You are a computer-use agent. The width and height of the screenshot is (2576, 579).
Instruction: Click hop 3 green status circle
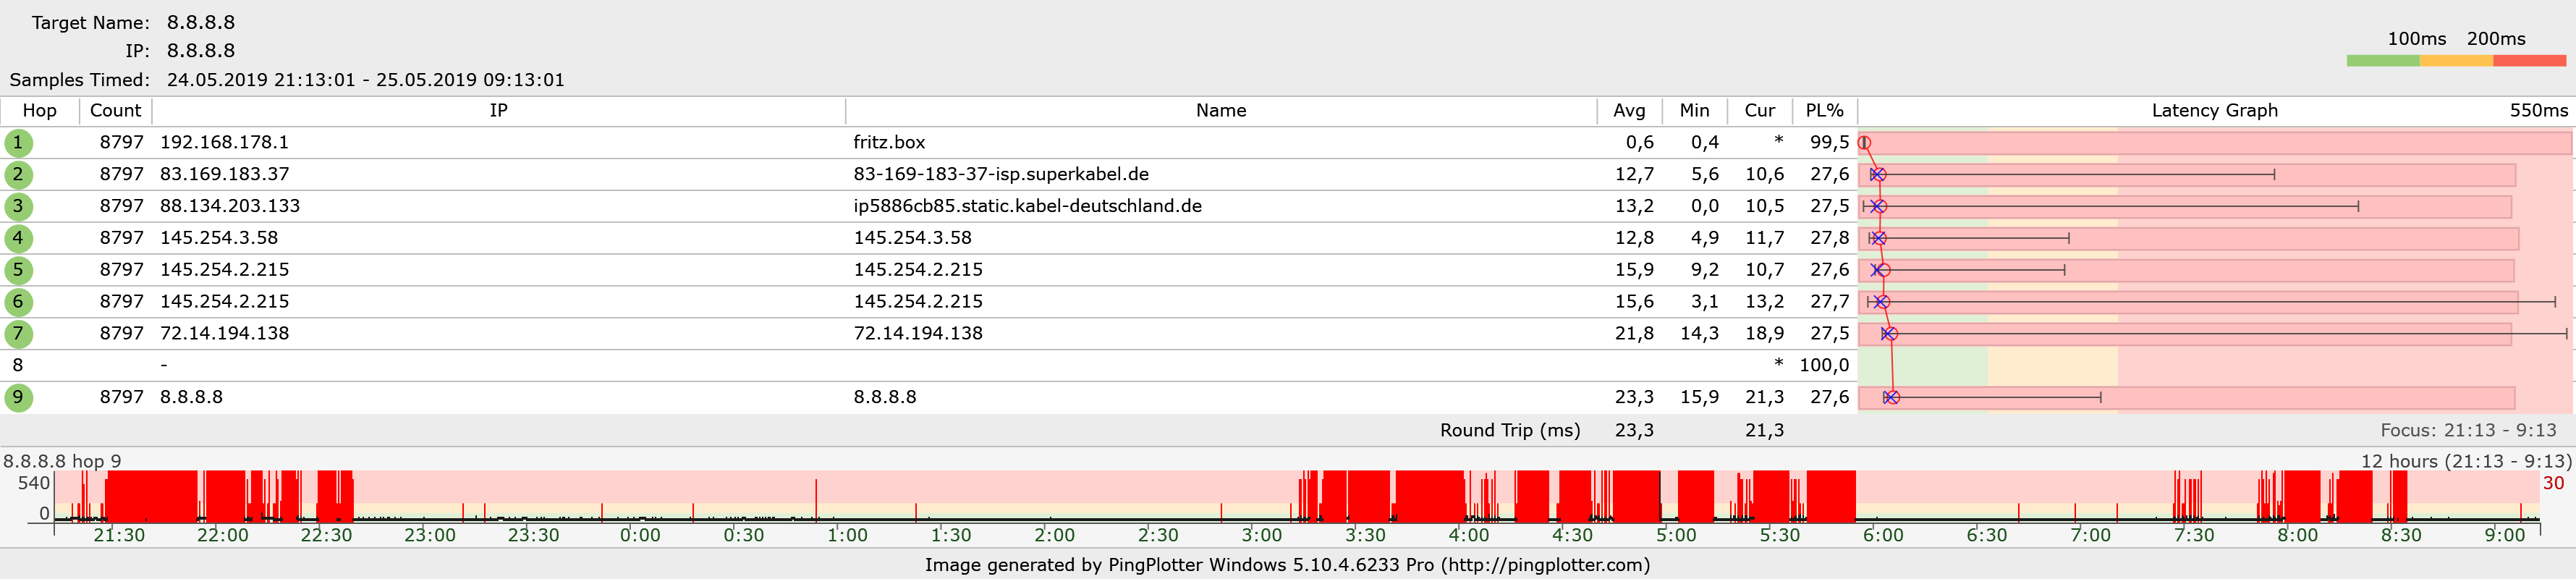pos(18,207)
